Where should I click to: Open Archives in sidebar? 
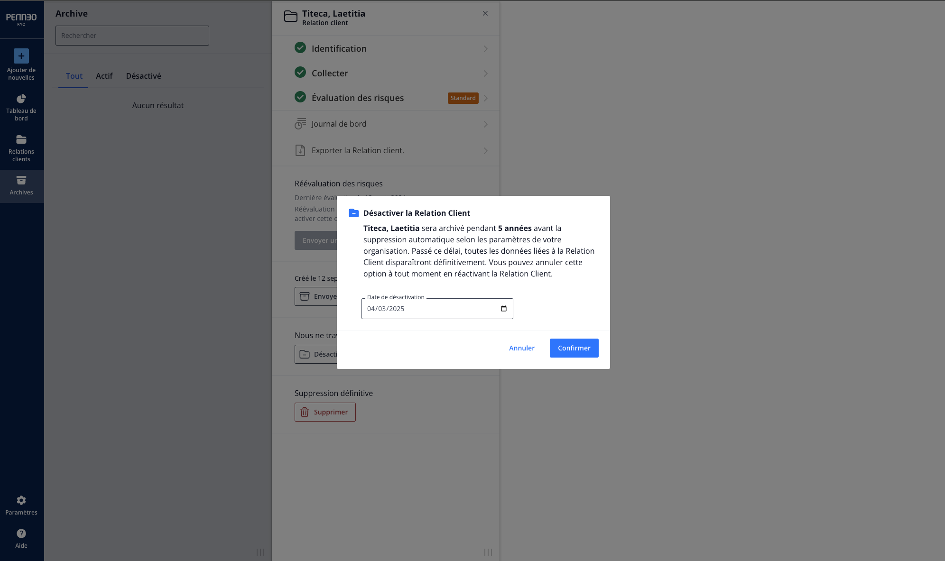21,185
